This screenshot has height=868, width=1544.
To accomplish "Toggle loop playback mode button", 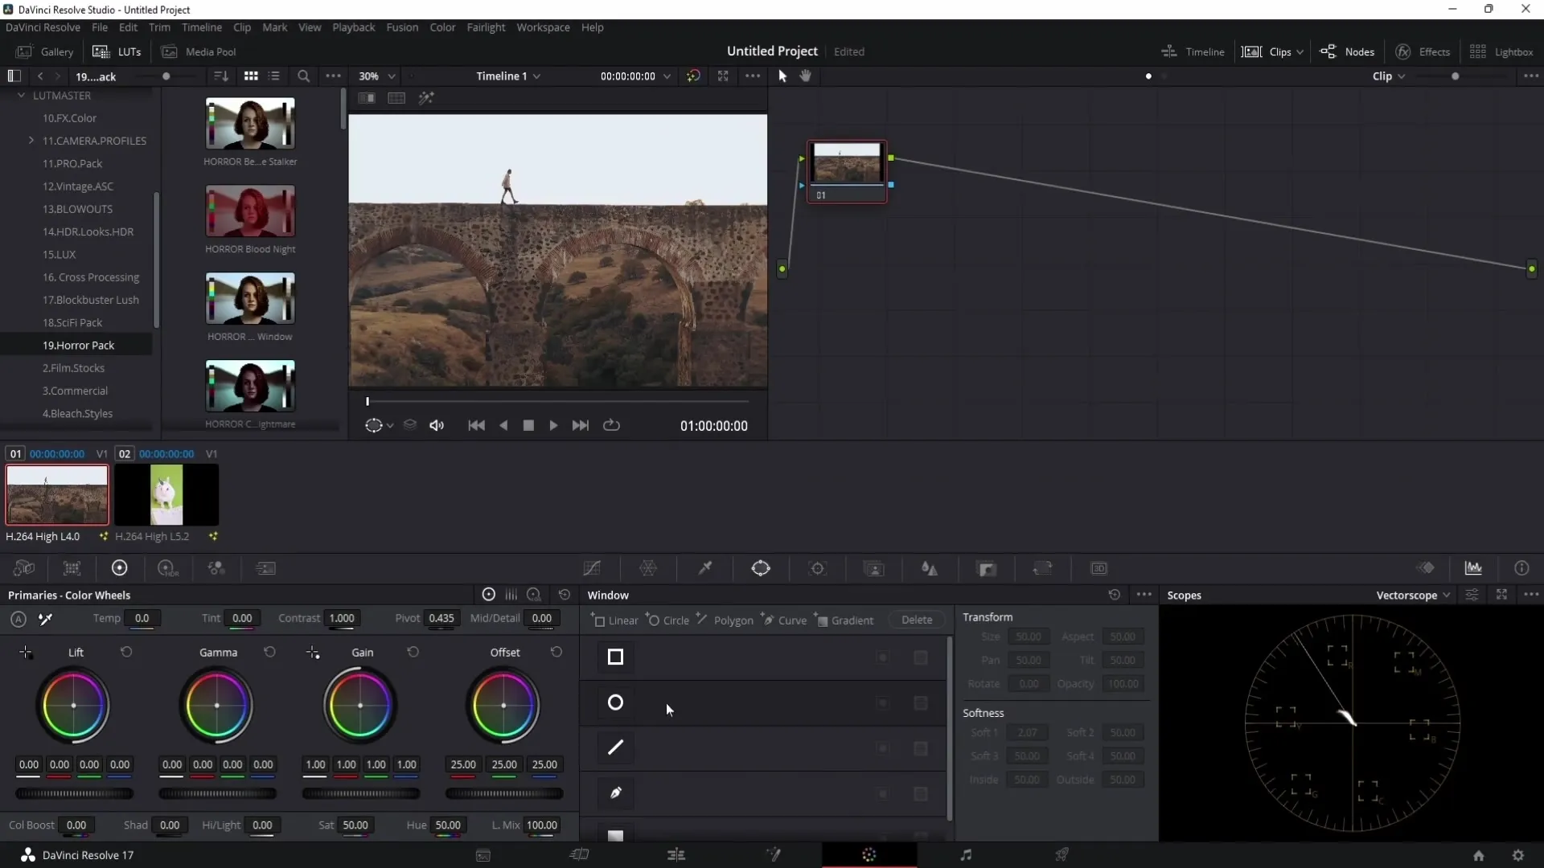I will click(613, 425).
